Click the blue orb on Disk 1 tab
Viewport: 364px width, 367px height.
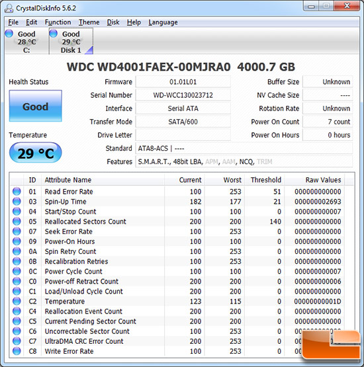[54, 34]
